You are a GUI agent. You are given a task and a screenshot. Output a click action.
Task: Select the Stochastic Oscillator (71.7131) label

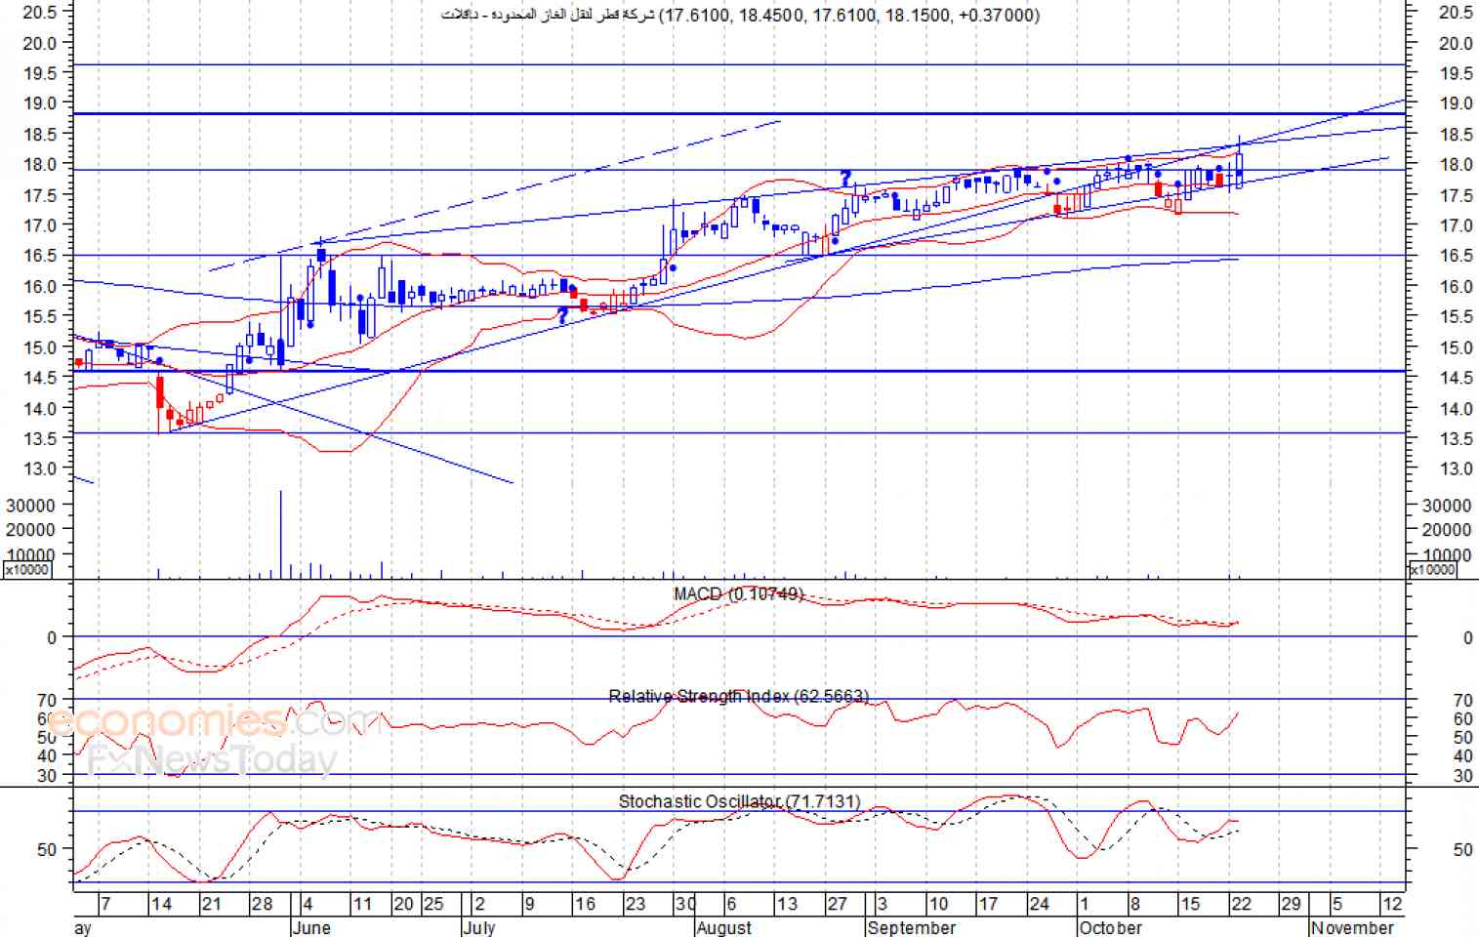(x=739, y=801)
